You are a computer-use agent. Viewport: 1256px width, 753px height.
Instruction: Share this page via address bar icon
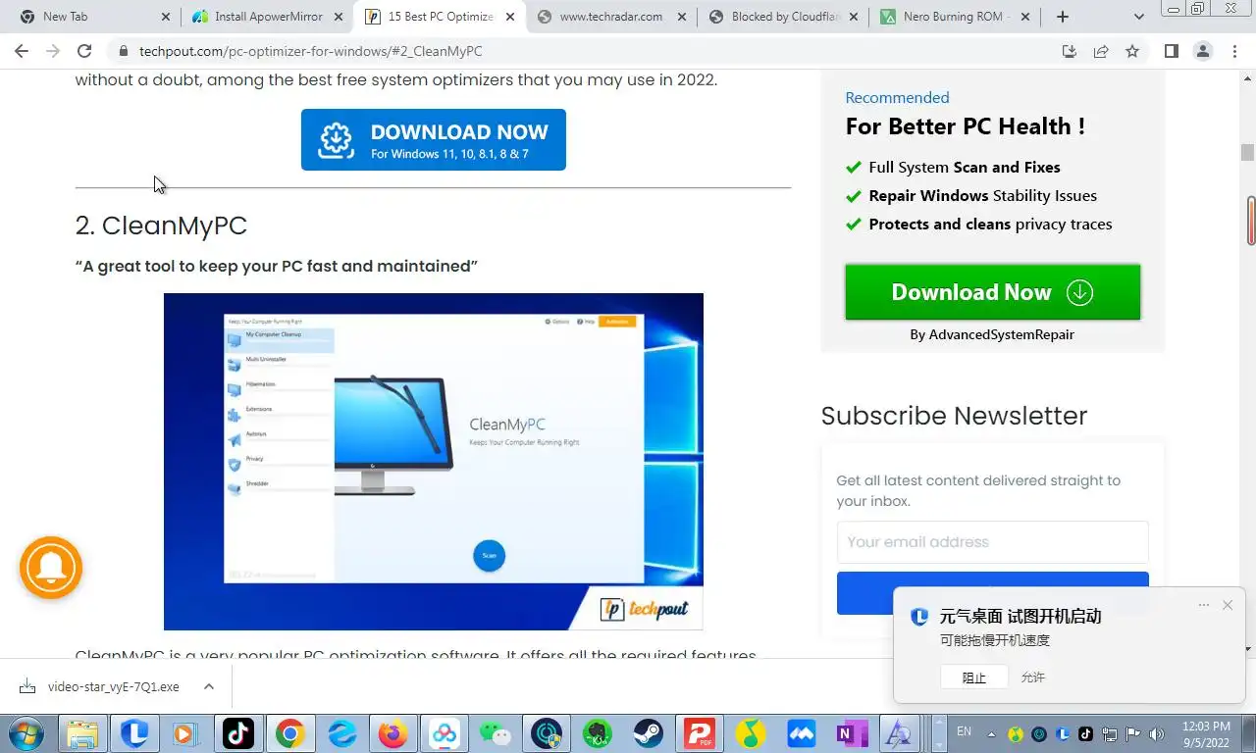(1101, 51)
